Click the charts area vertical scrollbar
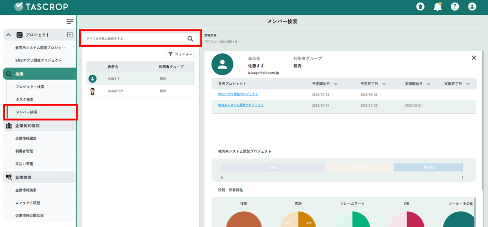 475,212
